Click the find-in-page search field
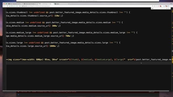 click(156, 8)
